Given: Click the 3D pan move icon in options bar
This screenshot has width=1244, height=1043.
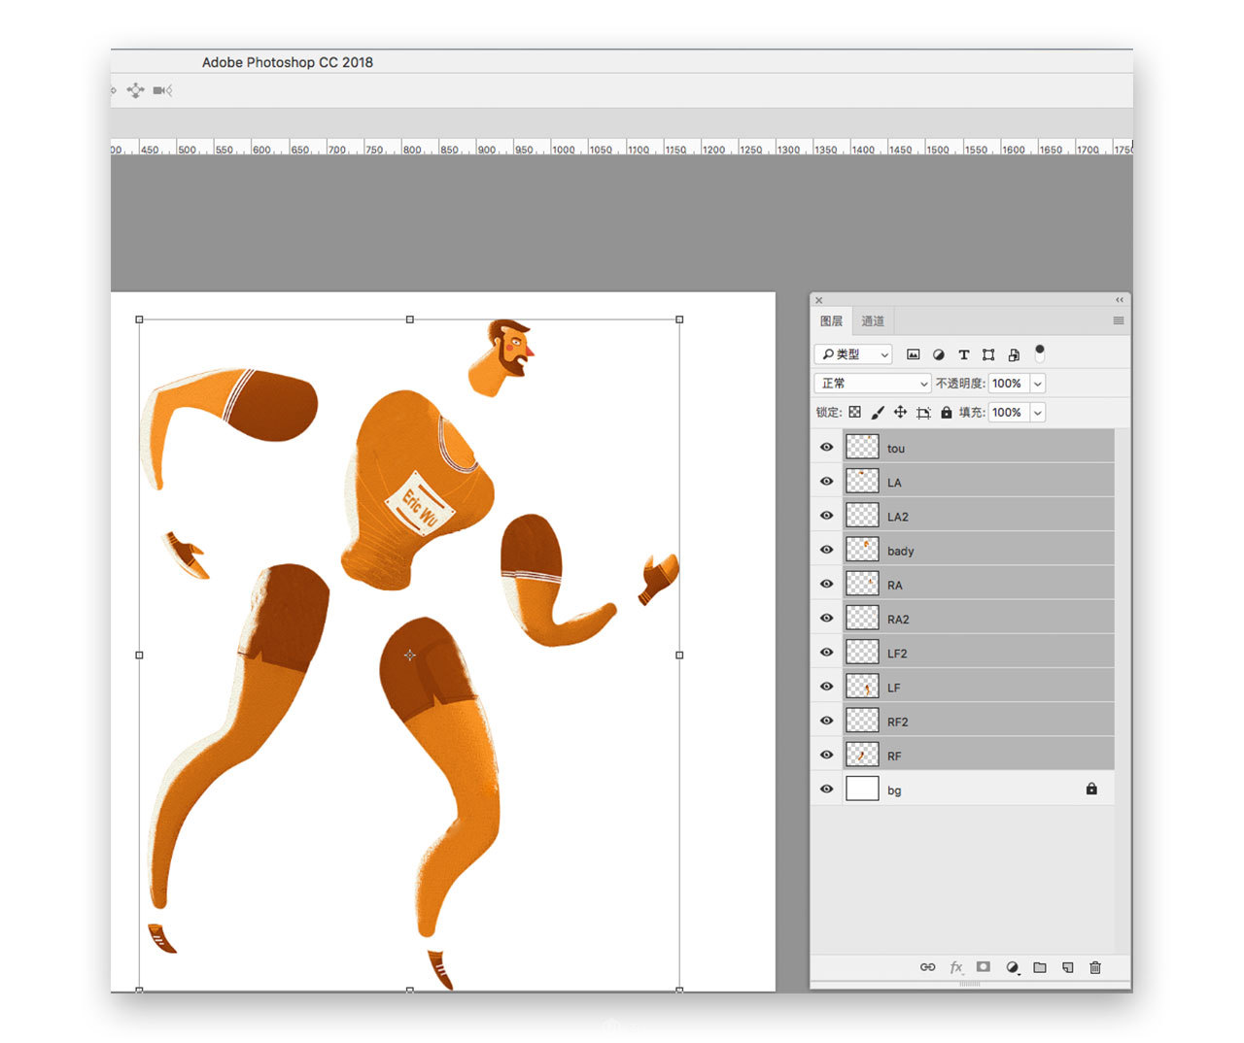Looking at the screenshot, I should coord(135,90).
